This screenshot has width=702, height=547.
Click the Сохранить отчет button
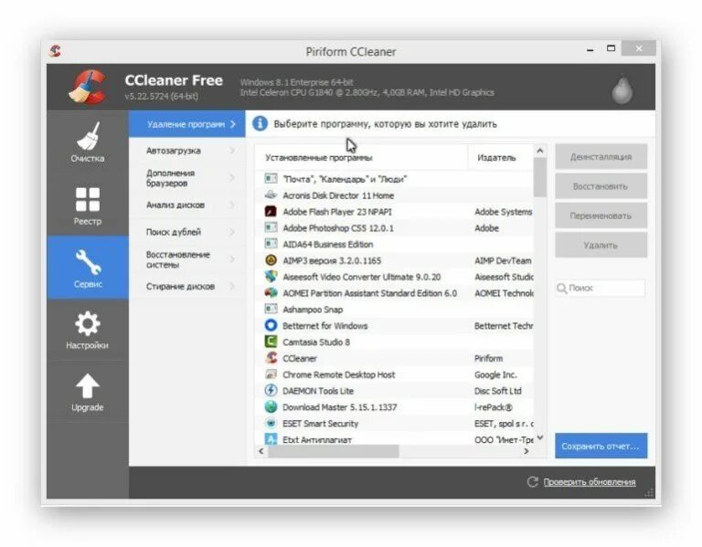[601, 446]
